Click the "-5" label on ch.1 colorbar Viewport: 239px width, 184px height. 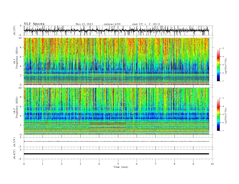click(222, 65)
